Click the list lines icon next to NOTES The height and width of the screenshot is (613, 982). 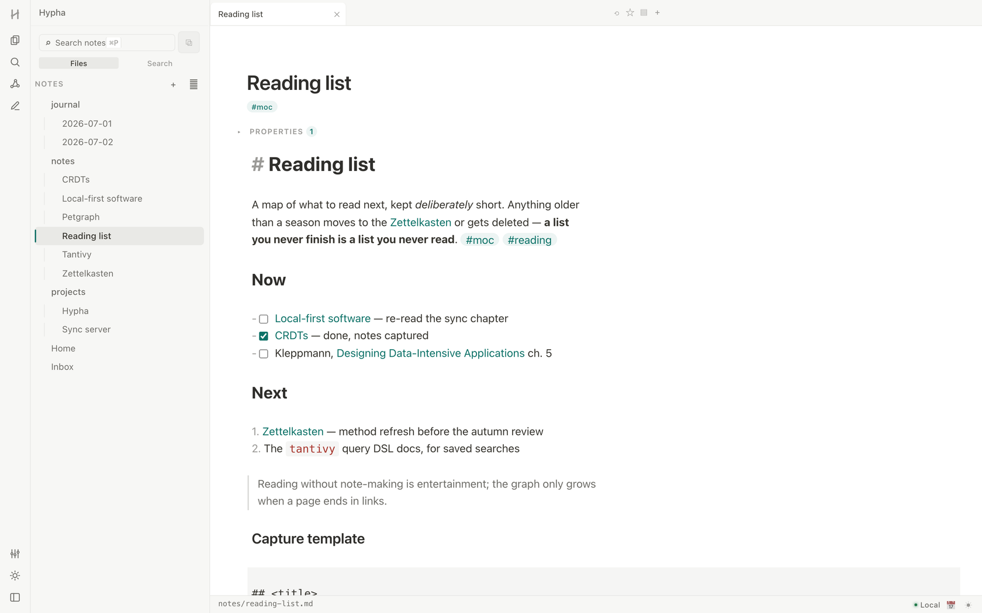(x=193, y=85)
